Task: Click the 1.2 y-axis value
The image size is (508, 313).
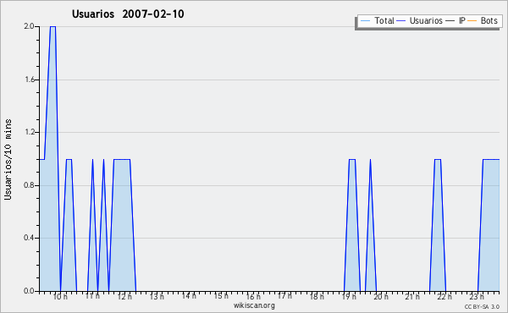Action: click(29, 132)
